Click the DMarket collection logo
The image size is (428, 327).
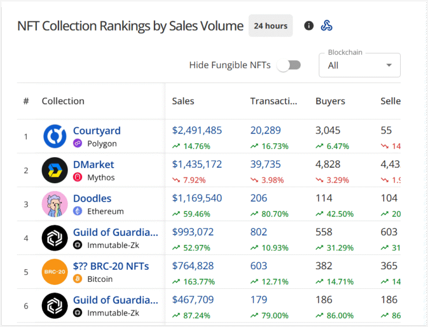(55, 170)
